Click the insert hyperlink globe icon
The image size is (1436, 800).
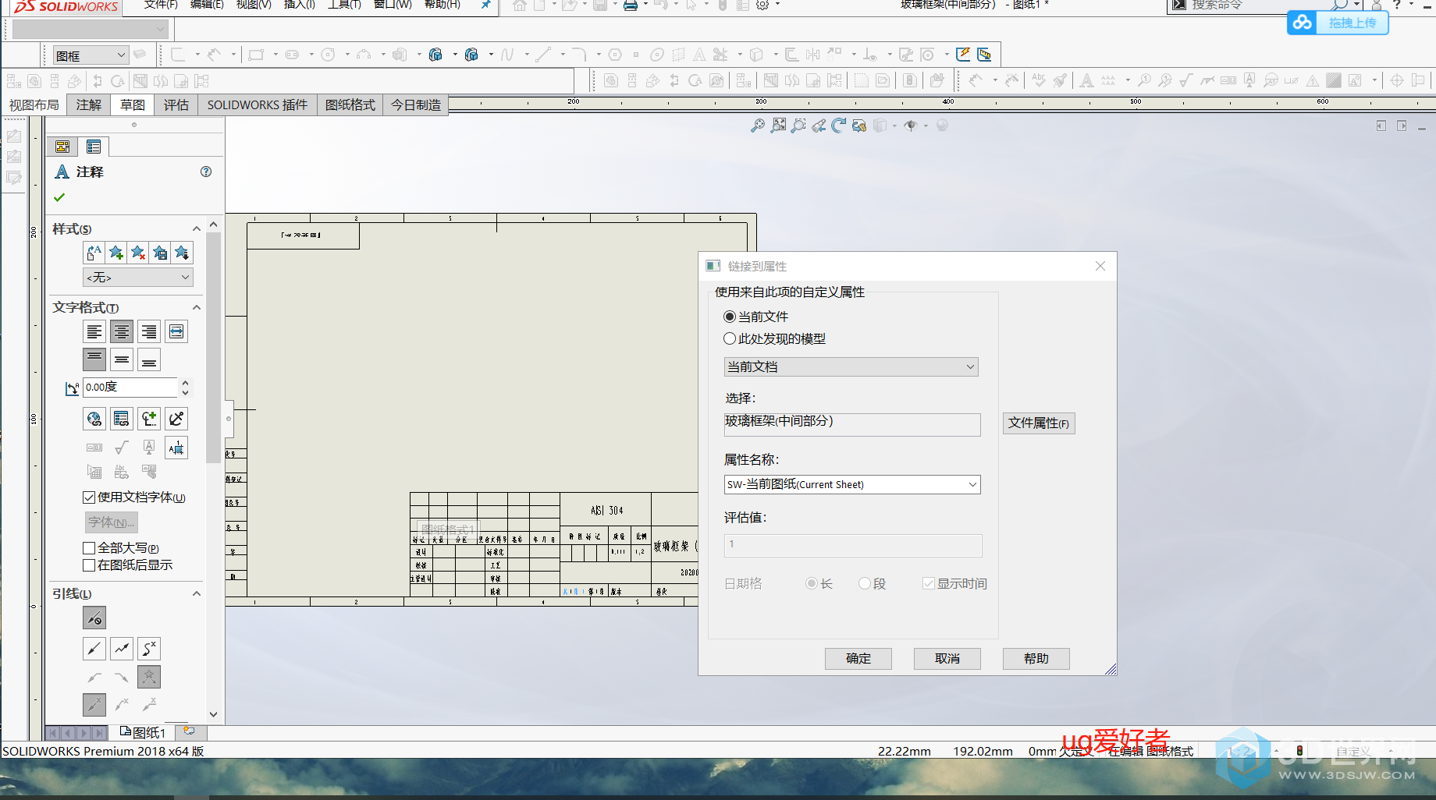coord(94,419)
